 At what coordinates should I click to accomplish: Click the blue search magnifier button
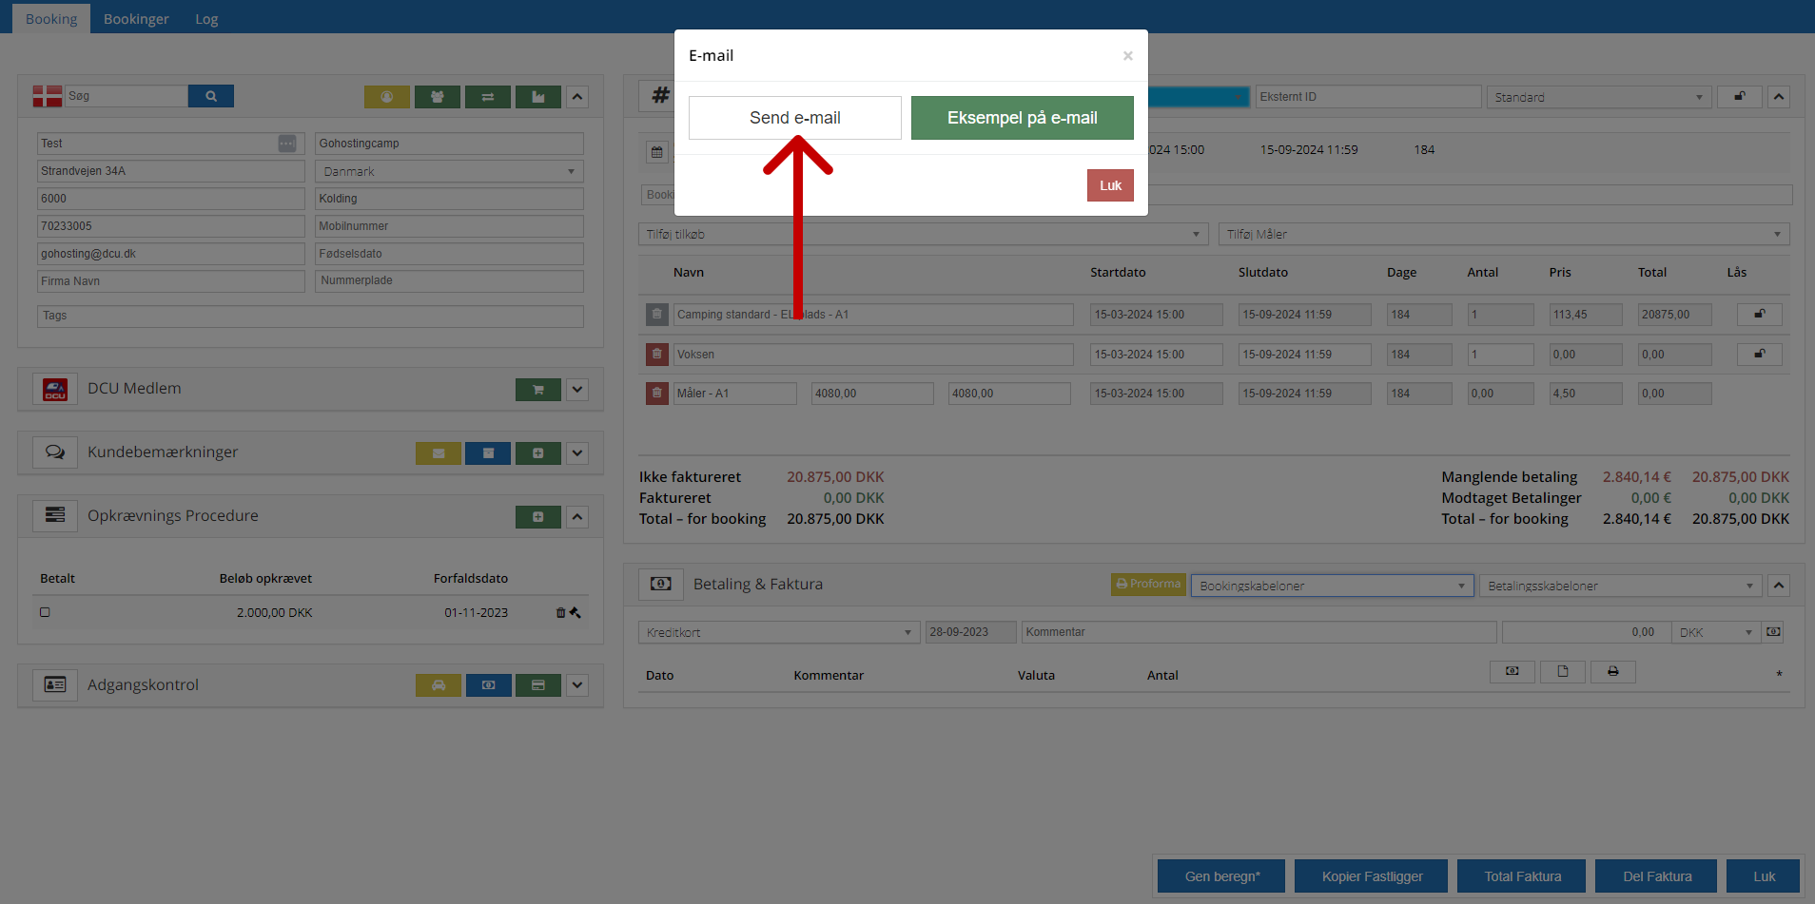[210, 96]
